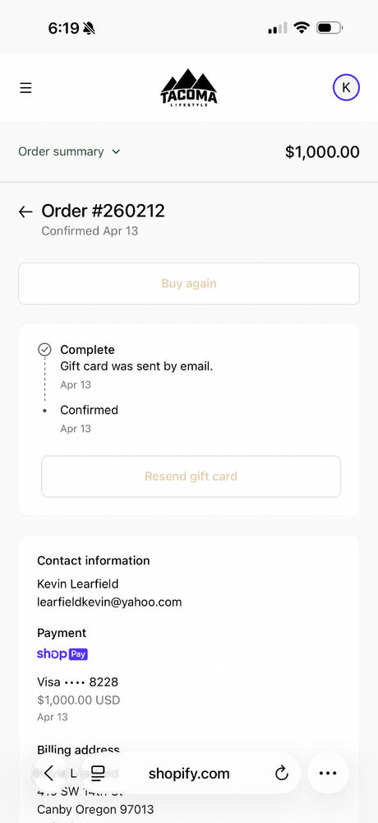Tap the browser back chevron
The height and width of the screenshot is (823, 378).
tap(48, 773)
